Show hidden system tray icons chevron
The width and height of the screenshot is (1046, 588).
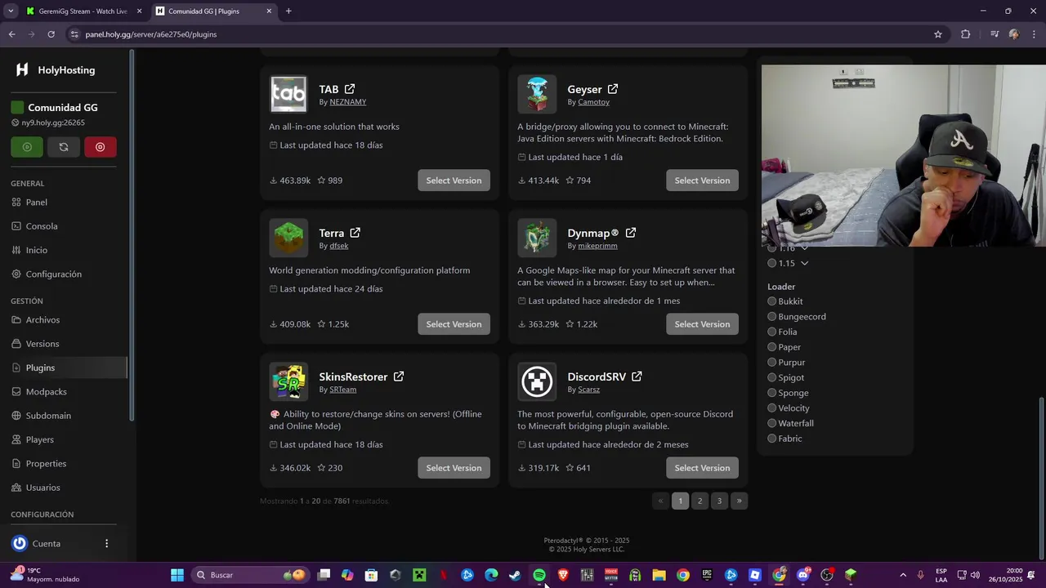pos(902,575)
